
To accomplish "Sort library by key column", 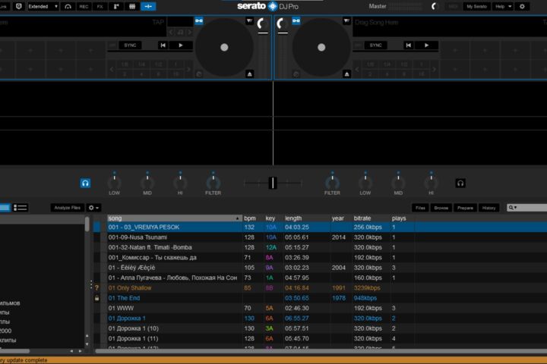I will click(273, 218).
